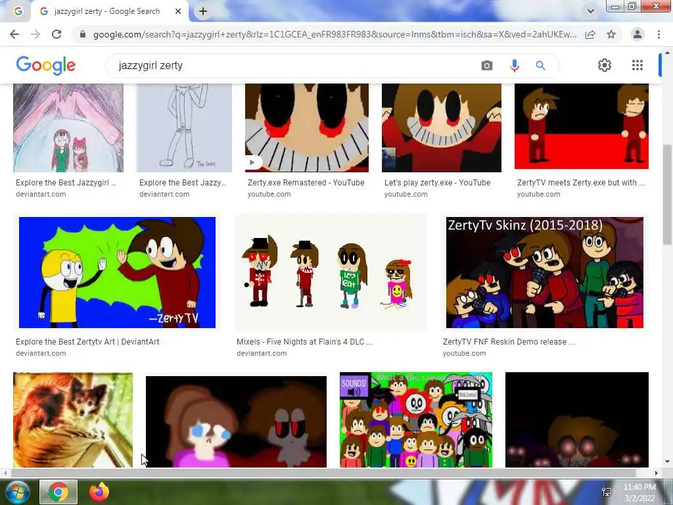Open the ZertyTV high-five artwork thumbnail
Screen dimensions: 673x505
tap(117, 272)
